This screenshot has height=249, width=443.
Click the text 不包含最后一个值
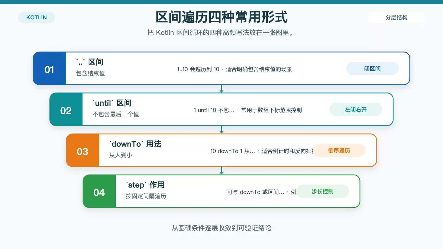click(x=116, y=114)
